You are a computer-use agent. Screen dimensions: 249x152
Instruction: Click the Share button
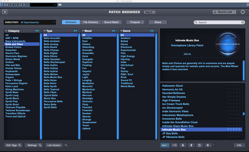158,22
